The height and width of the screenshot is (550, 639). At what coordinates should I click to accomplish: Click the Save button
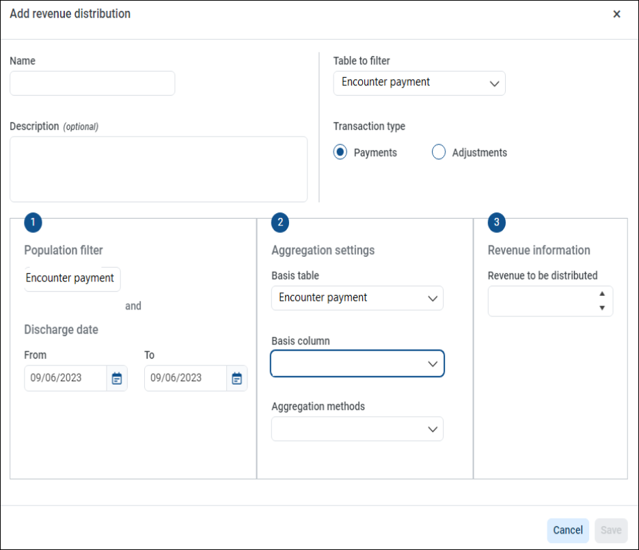coord(611,530)
